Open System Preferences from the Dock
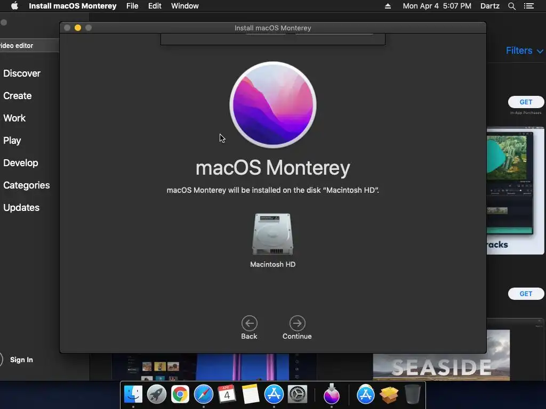Image resolution: width=546 pixels, height=409 pixels. coord(298,394)
